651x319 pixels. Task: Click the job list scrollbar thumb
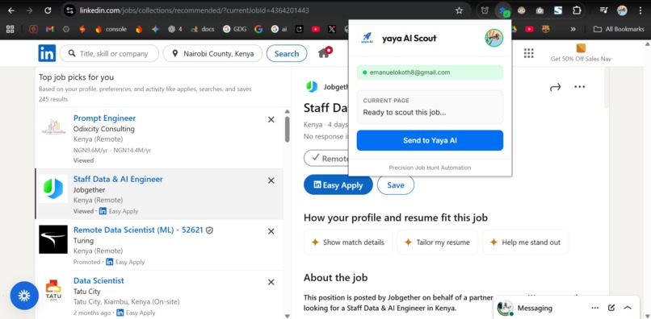click(x=287, y=129)
